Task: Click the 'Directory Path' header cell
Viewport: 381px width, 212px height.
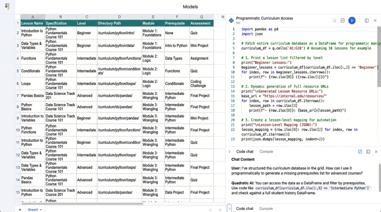Action: pos(119,23)
